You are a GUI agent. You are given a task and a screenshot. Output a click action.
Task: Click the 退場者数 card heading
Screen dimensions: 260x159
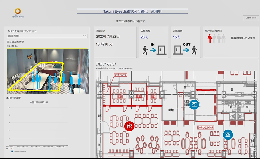[178, 31]
